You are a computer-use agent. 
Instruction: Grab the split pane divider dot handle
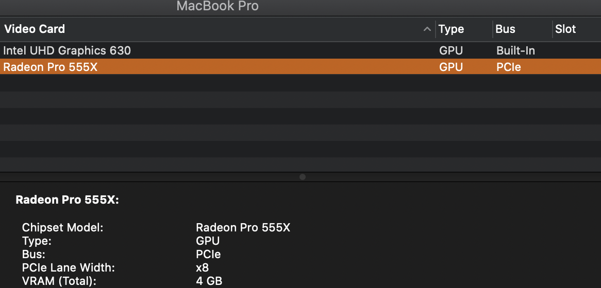303,177
